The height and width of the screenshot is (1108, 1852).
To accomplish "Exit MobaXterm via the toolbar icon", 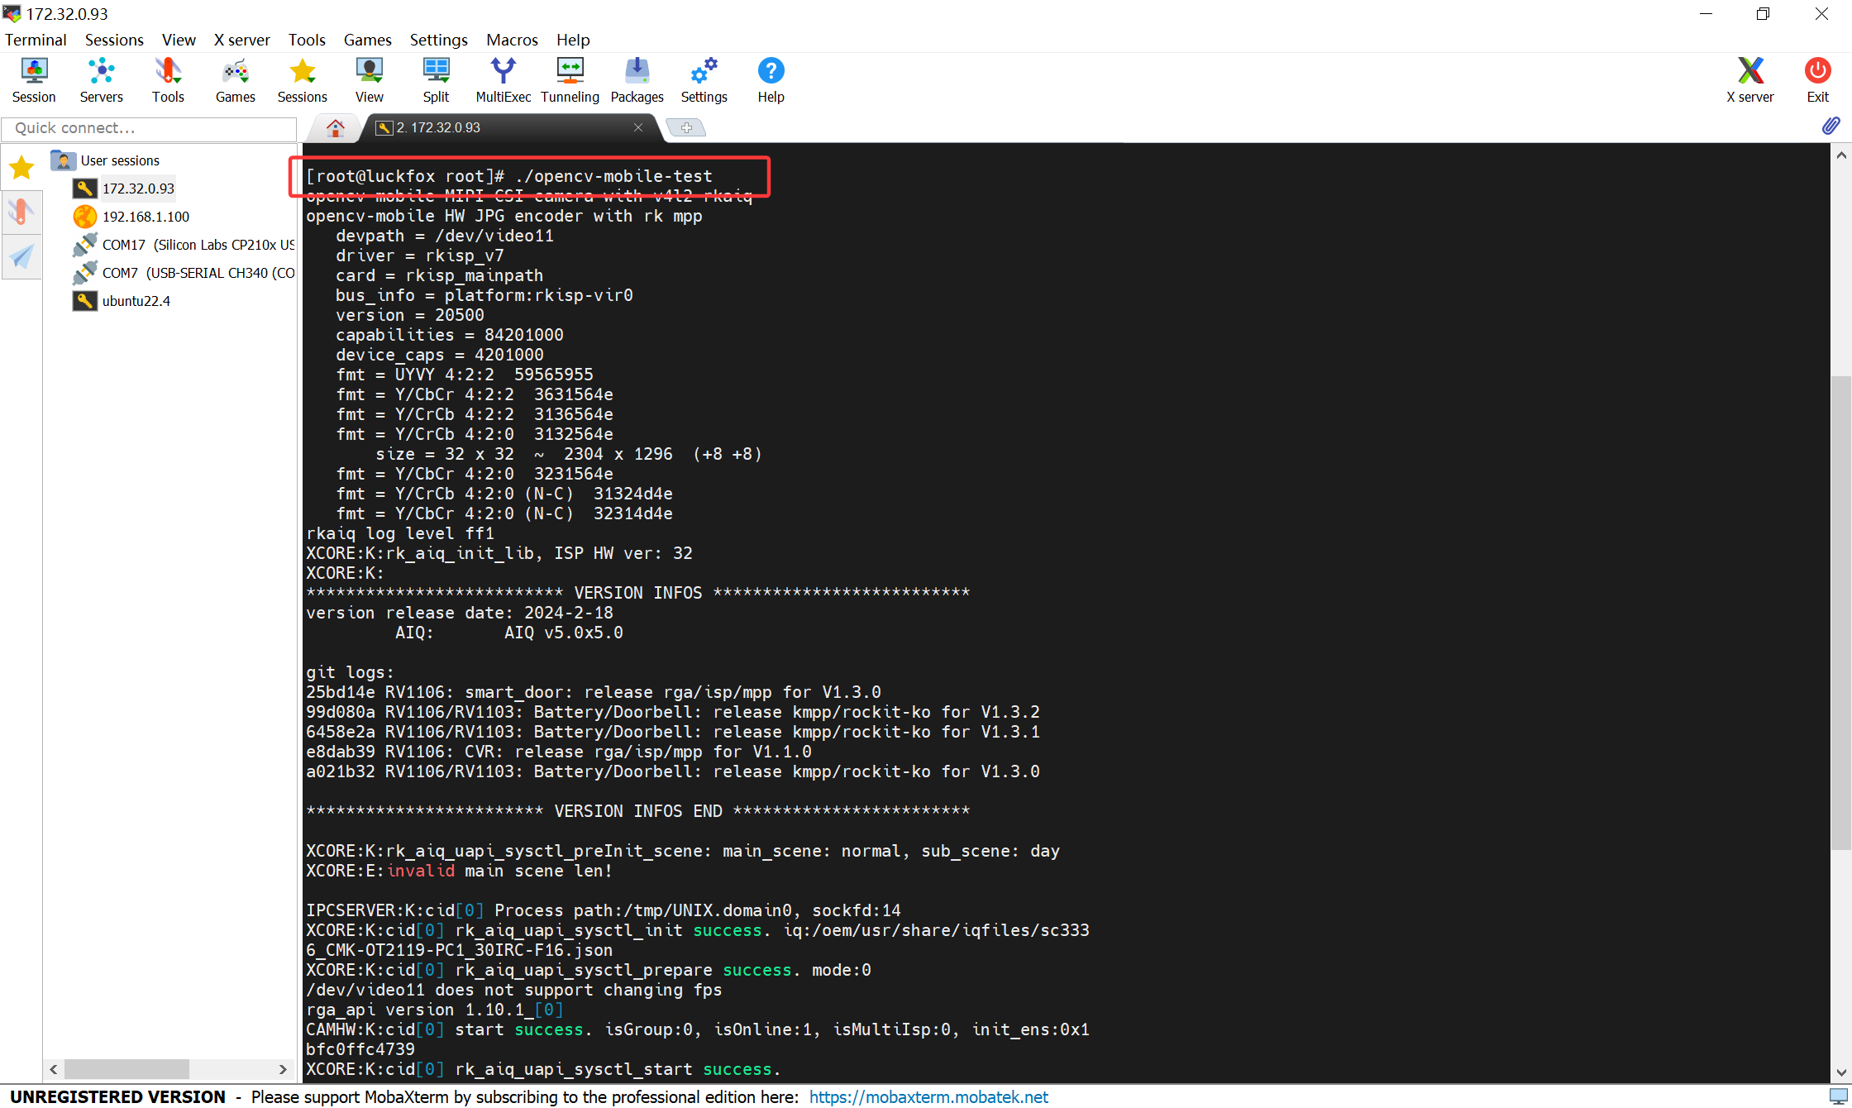I will (1817, 79).
